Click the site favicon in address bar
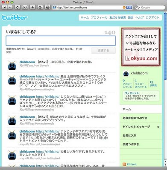The height and width of the screenshot is (170, 167). 54,8
